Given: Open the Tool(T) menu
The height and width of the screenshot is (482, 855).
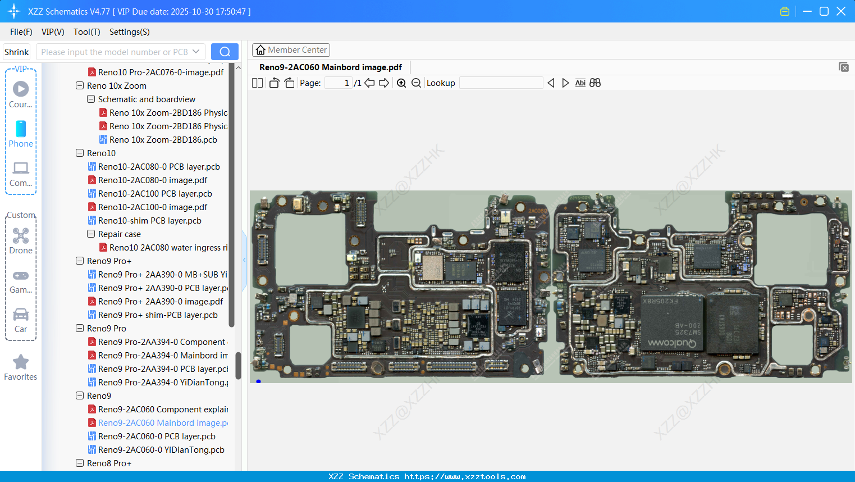Looking at the screenshot, I should coord(86,32).
